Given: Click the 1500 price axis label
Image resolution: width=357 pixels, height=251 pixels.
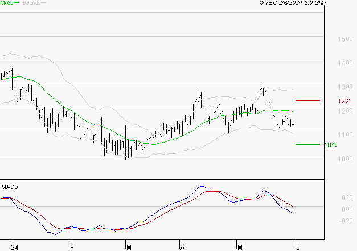Looking at the screenshot, I should [345, 39].
